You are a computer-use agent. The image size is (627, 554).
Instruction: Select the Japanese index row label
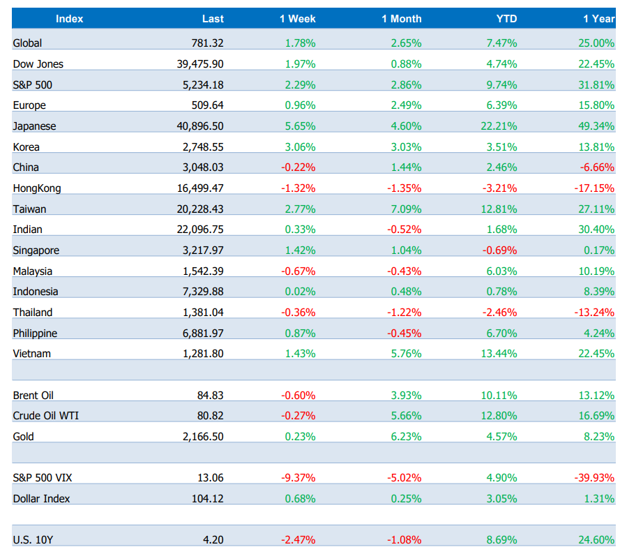tap(35, 126)
